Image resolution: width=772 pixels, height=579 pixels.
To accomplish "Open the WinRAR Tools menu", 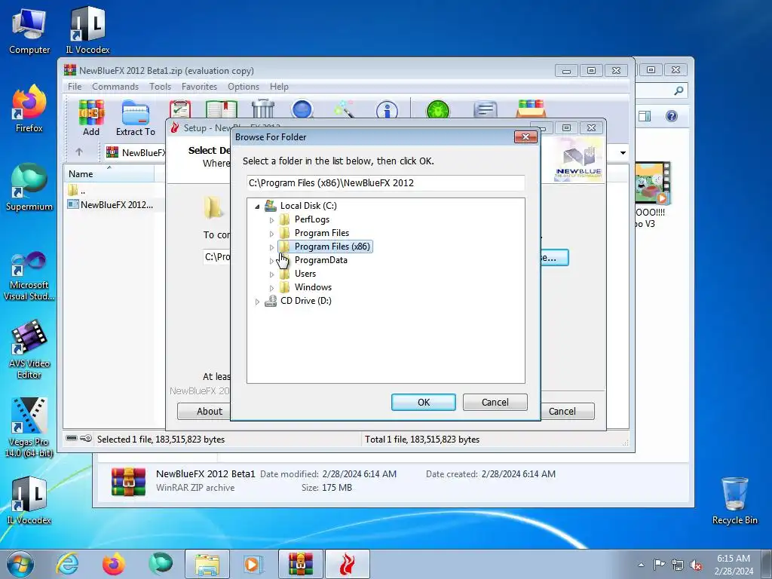I will coord(160,87).
